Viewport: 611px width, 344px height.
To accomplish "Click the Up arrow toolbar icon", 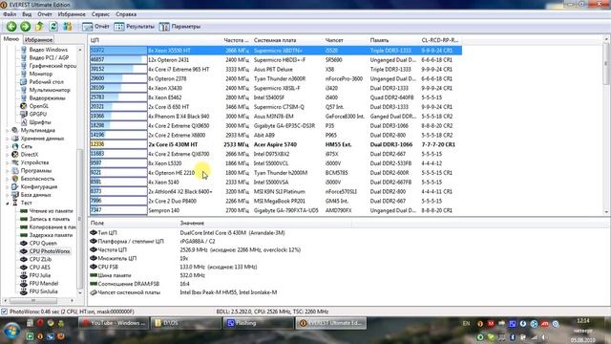I will pos(39,27).
